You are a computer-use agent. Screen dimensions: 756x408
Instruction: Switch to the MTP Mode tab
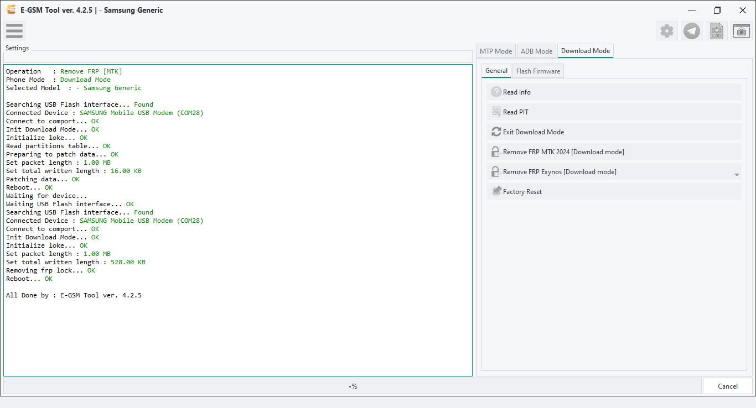point(496,51)
